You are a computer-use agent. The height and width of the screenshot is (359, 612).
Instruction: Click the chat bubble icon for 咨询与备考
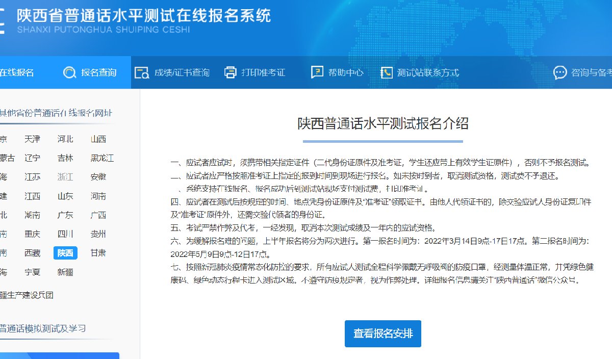click(560, 72)
